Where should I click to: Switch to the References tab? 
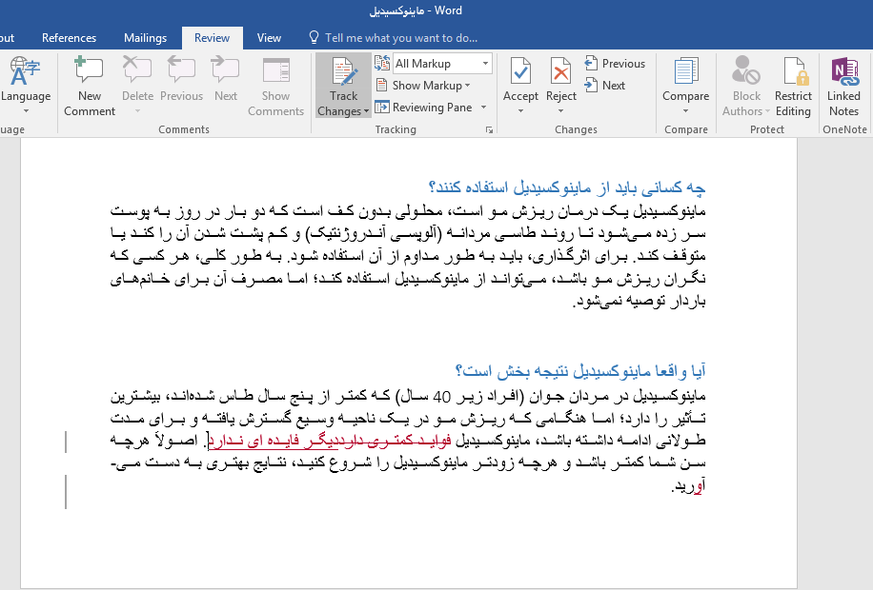click(x=69, y=38)
